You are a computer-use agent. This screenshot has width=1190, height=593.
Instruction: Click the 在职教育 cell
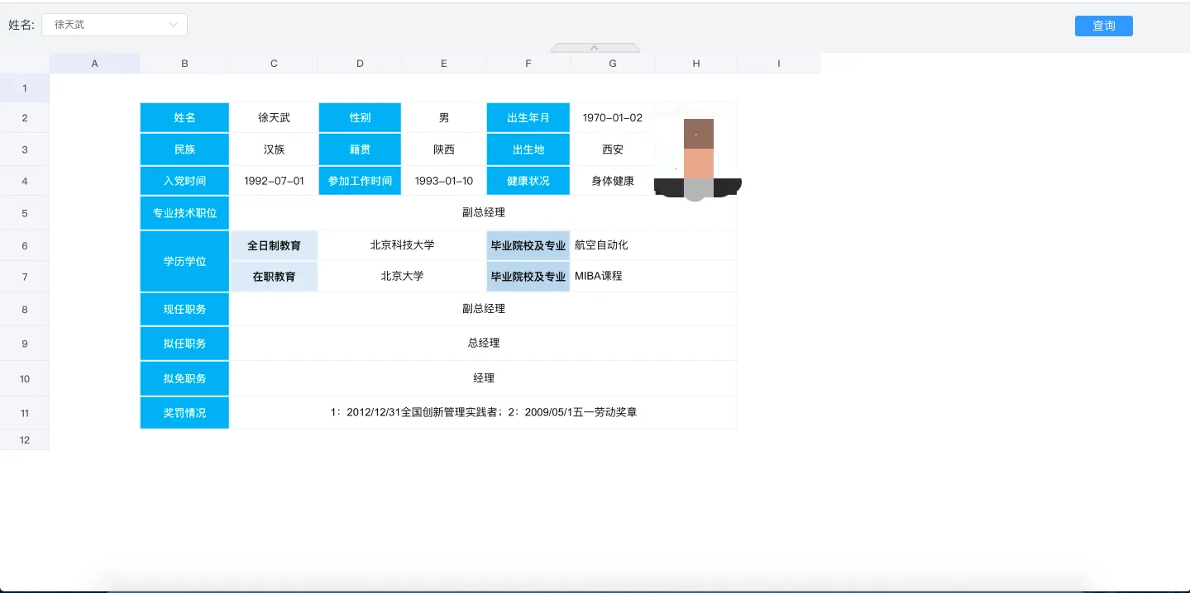274,277
